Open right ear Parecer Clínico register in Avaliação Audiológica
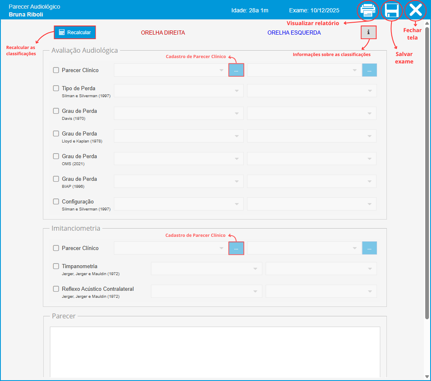Viewport: 431px width, 381px height. [x=236, y=70]
